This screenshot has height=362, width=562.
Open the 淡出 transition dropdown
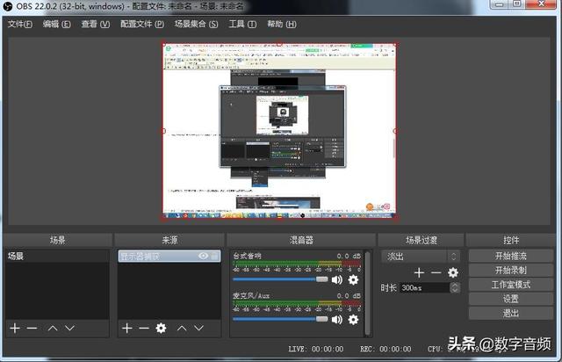(x=421, y=257)
